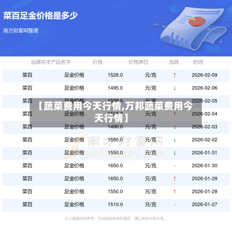
Task: Click the red up arrow for 2026-02-09
Action: [174, 75]
